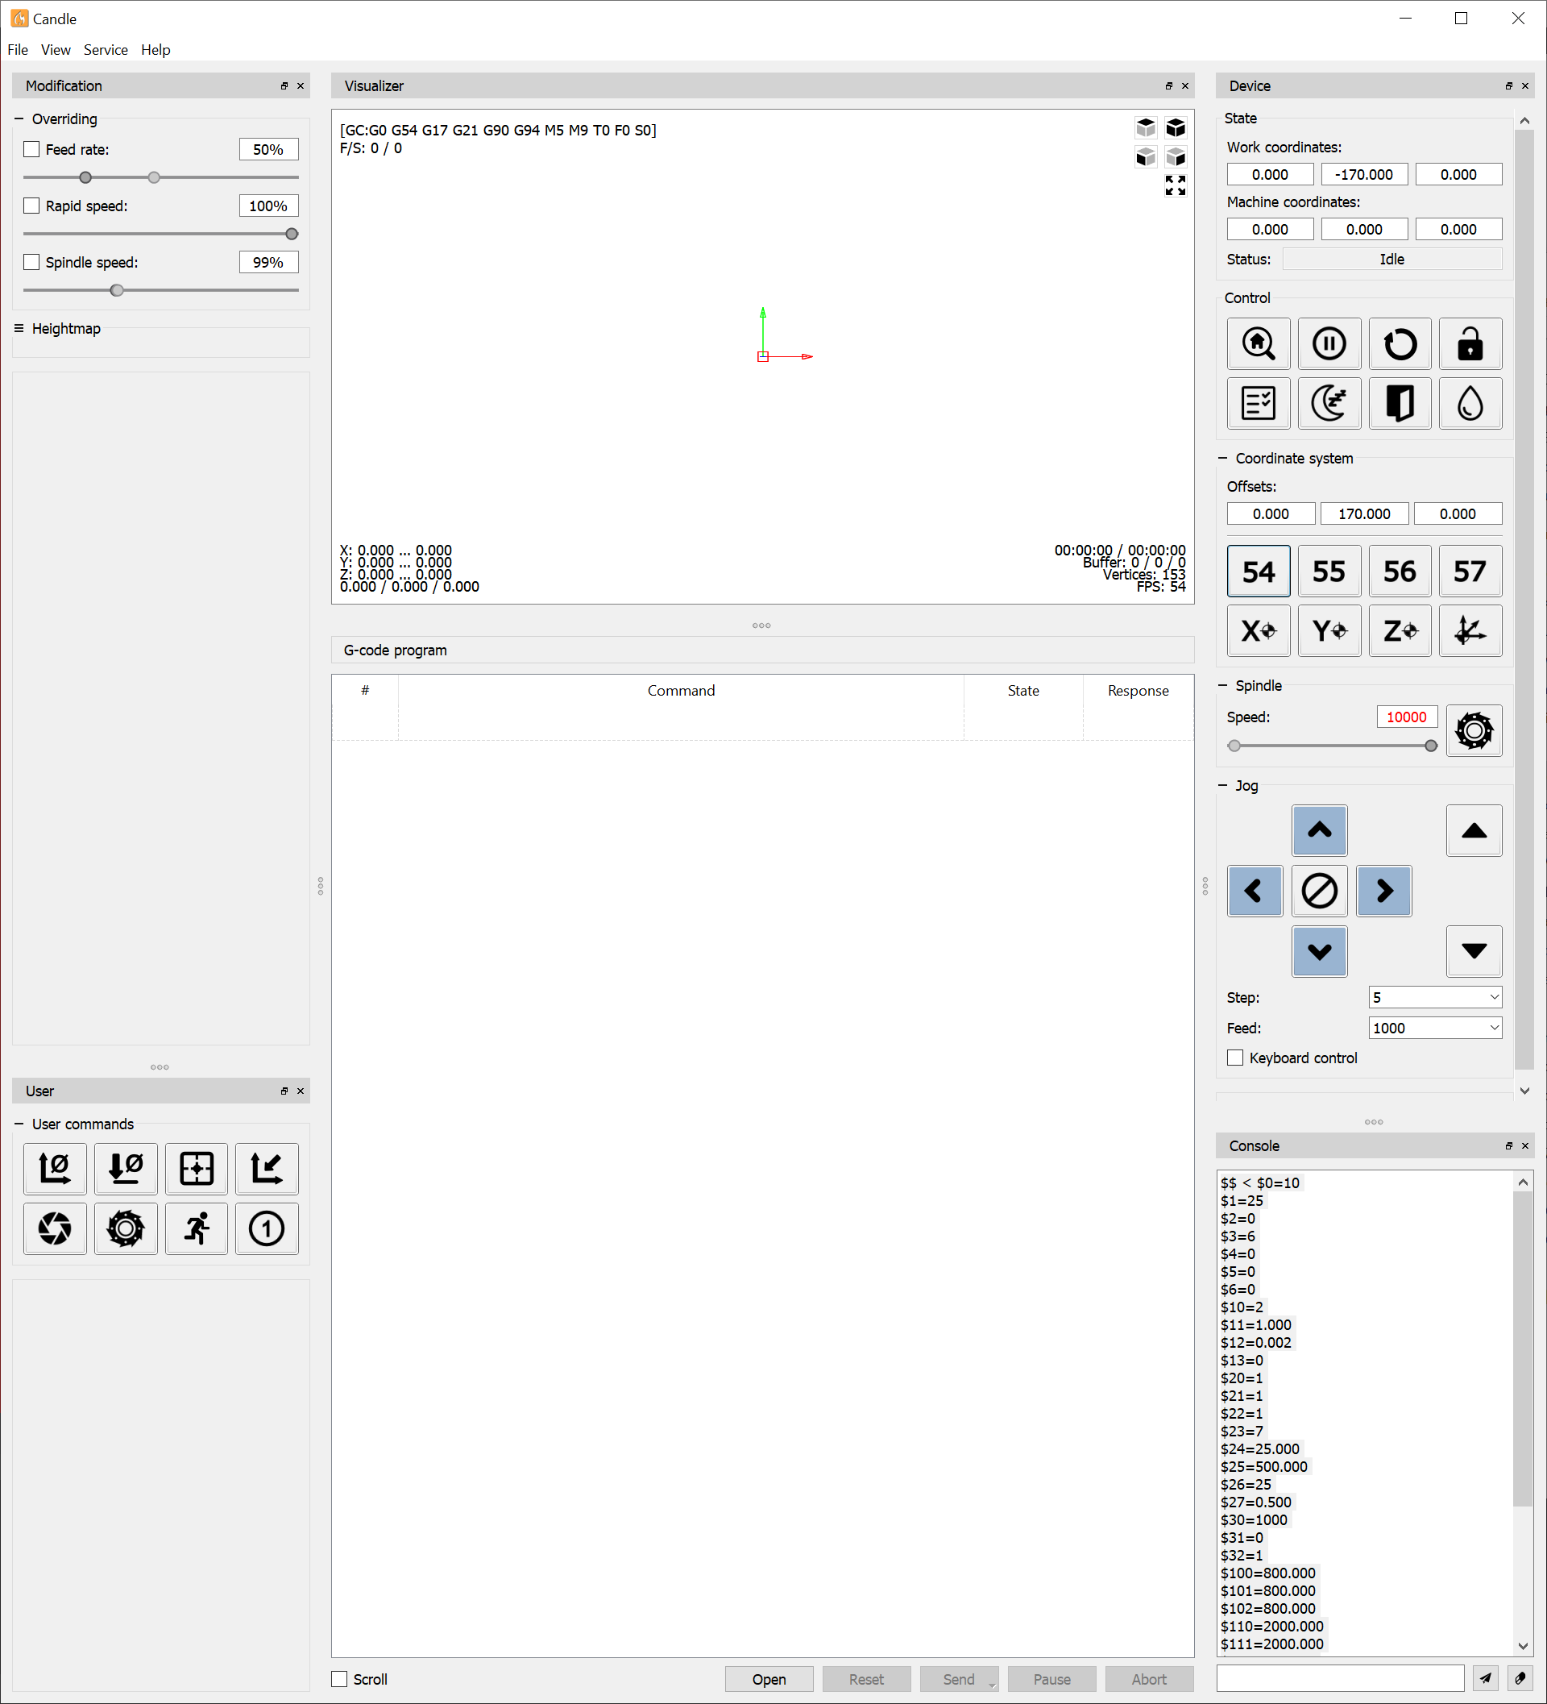Click the Sleep moon control button
The height and width of the screenshot is (1704, 1547).
1328,403
